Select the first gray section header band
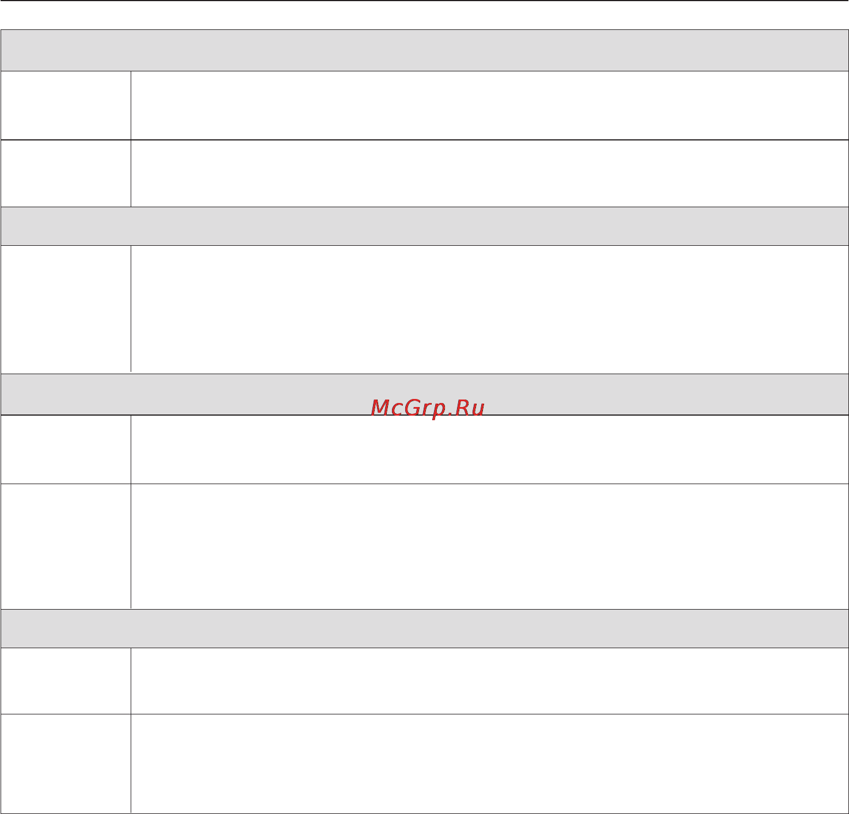The width and height of the screenshot is (849, 814). pos(424,50)
